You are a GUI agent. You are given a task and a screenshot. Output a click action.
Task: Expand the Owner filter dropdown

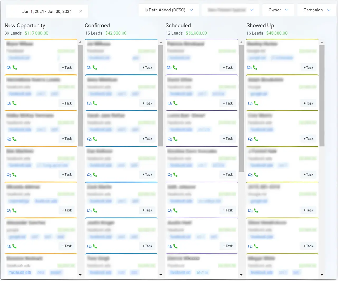tap(278, 10)
